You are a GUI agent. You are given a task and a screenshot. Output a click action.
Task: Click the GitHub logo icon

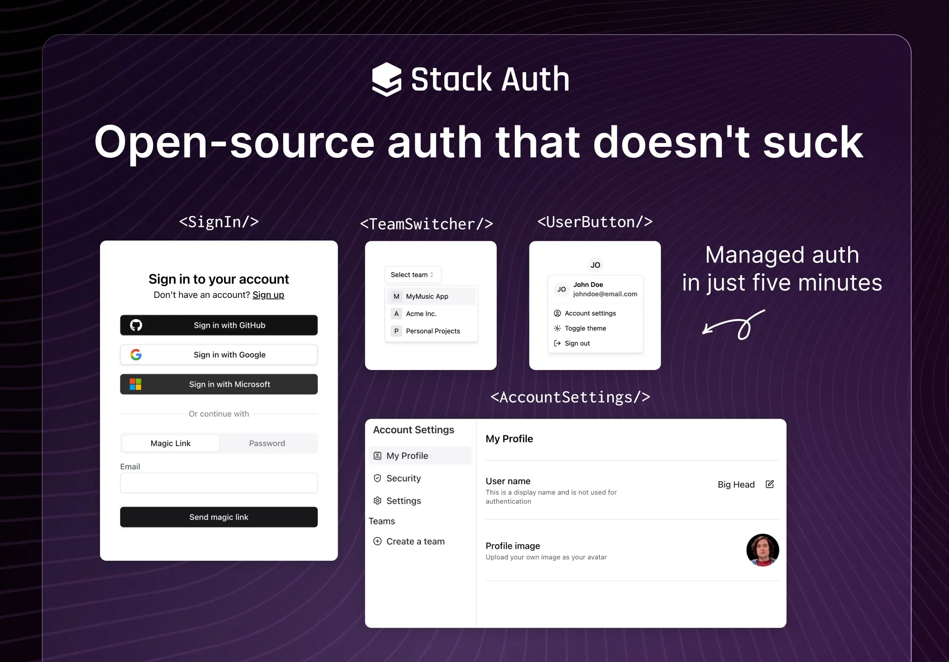pyautogui.click(x=136, y=325)
